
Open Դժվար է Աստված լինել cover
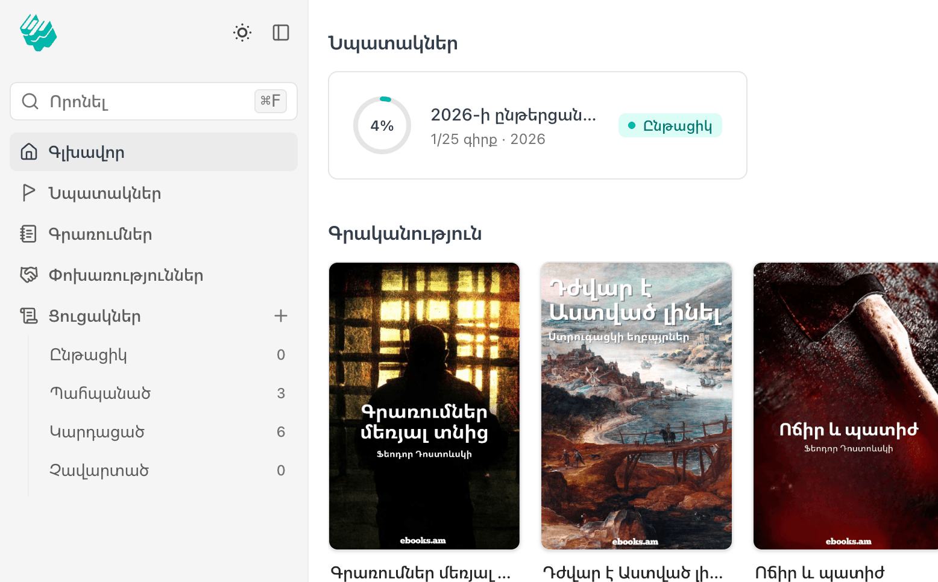[637, 406]
